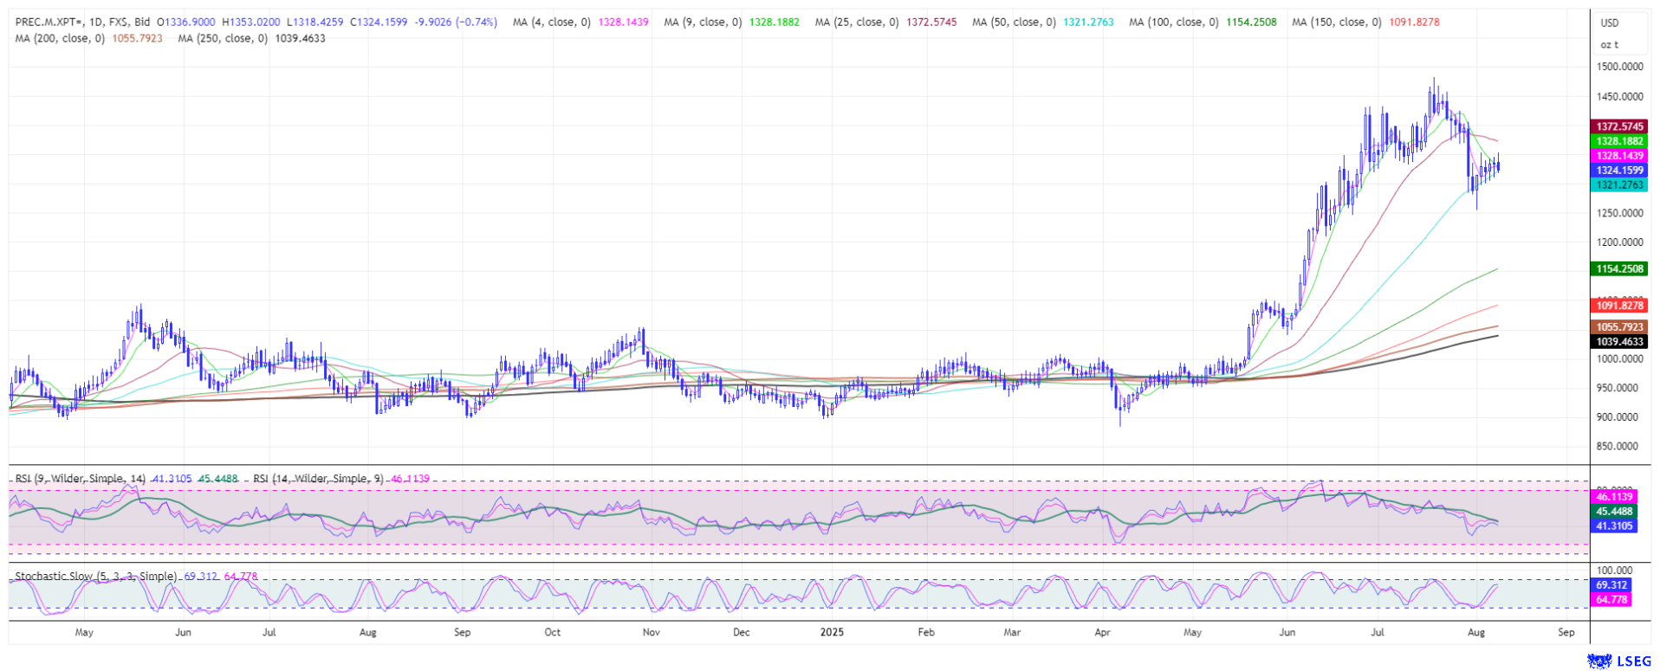Click the USD currency label
Screen dimensions: 1660x671
pyautogui.click(x=1610, y=23)
